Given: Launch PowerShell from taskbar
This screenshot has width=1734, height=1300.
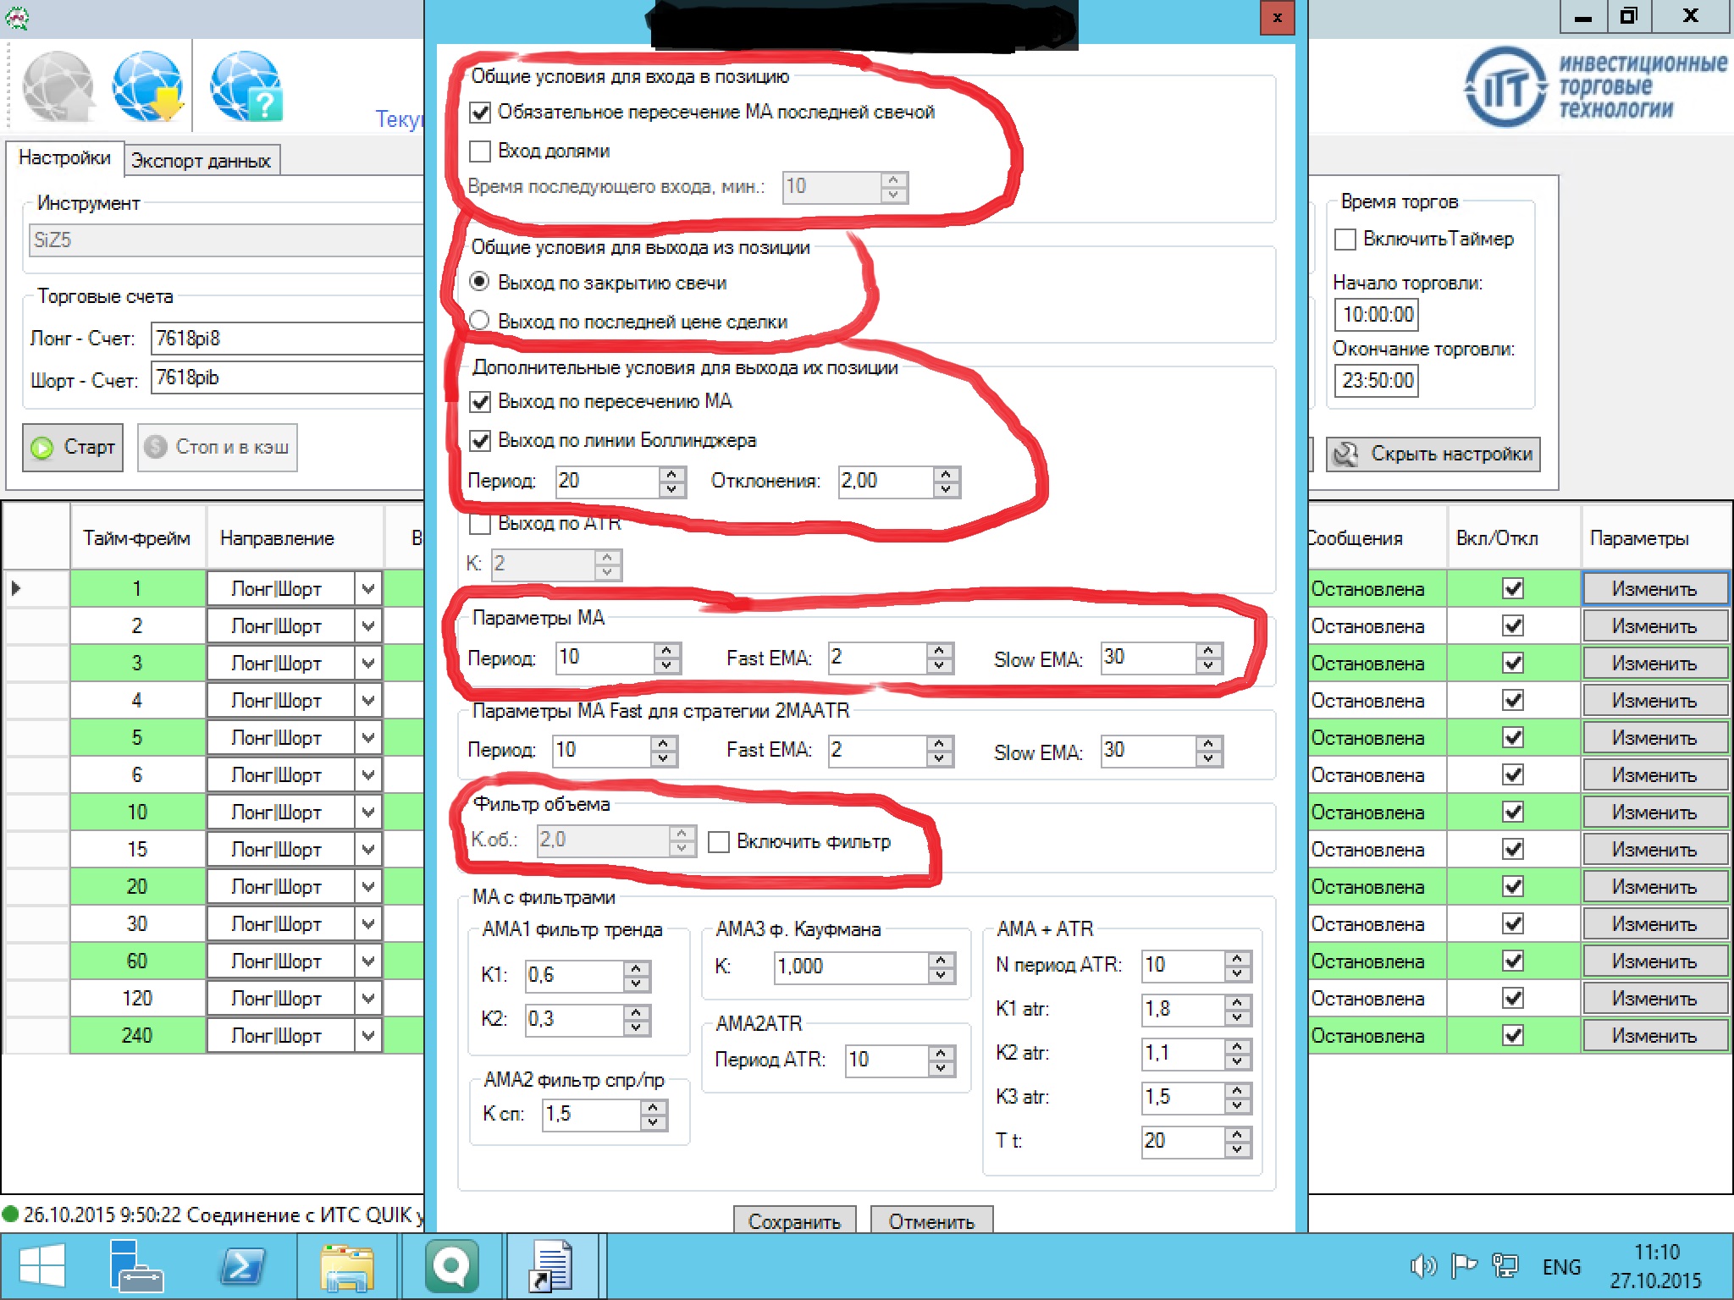Looking at the screenshot, I should (x=242, y=1266).
